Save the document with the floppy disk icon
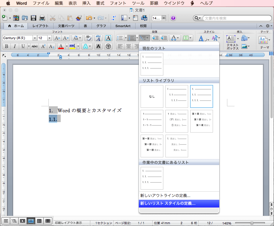The height and width of the screenshot is (226, 274). tap(34, 18)
